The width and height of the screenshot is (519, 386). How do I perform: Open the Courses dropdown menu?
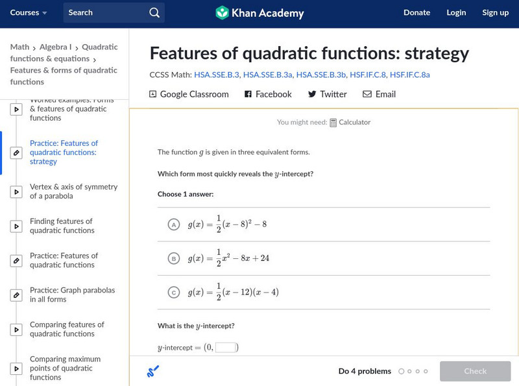click(x=29, y=13)
